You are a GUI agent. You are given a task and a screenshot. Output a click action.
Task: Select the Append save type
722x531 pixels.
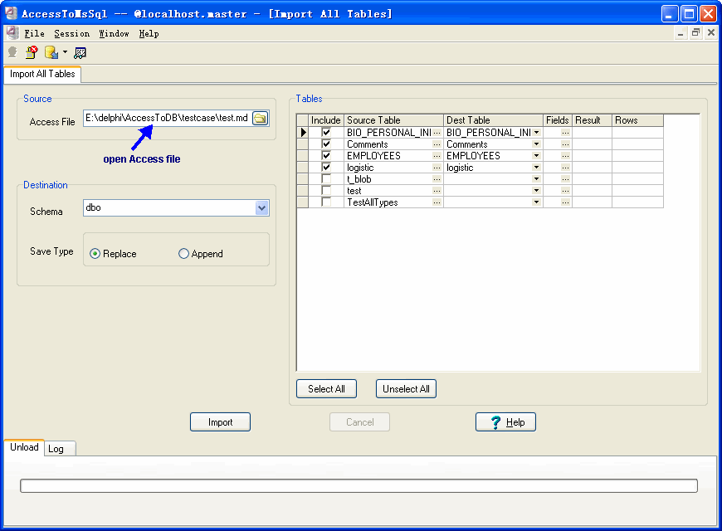tap(183, 254)
